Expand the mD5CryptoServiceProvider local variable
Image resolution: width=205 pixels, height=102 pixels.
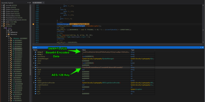pyautogui.click(x=34, y=83)
